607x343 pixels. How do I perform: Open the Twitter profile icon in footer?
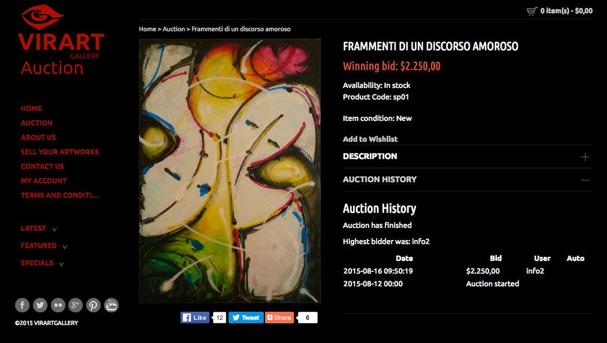39,305
